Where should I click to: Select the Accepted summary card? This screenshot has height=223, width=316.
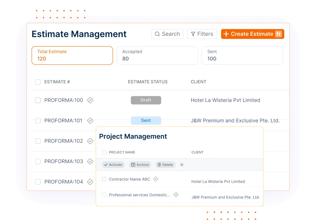click(x=157, y=55)
